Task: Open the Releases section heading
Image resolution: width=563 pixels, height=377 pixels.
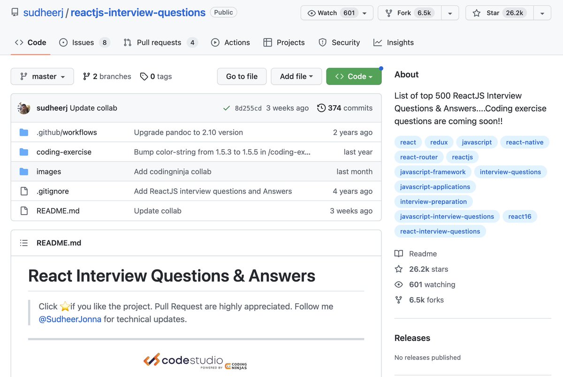Action: [412, 338]
